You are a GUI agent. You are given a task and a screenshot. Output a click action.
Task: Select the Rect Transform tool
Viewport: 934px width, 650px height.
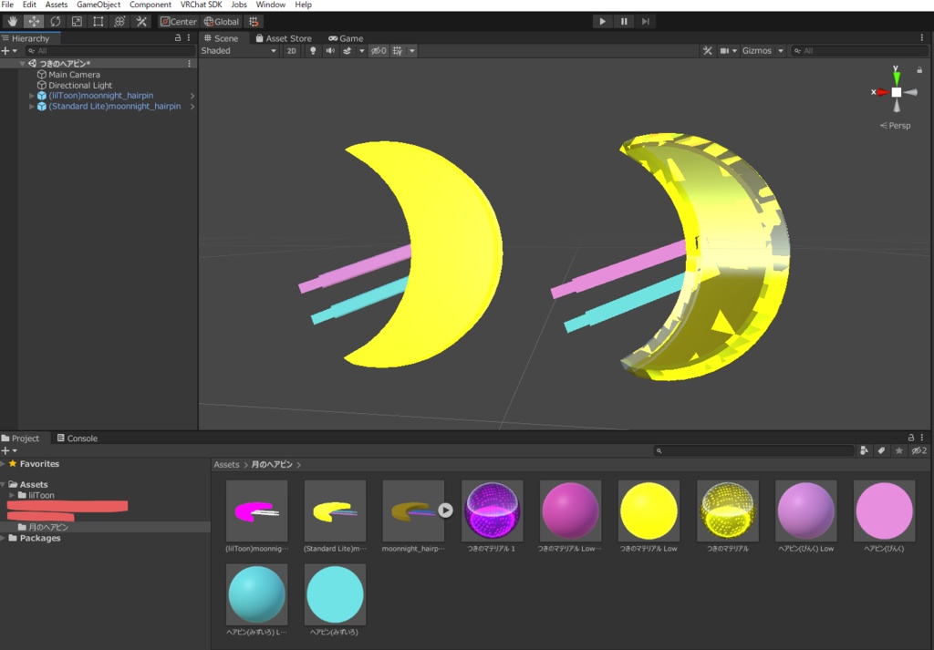click(99, 22)
